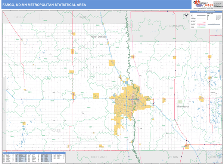Click the CLAY county label
224x164 pixels.
(x=148, y=70)
